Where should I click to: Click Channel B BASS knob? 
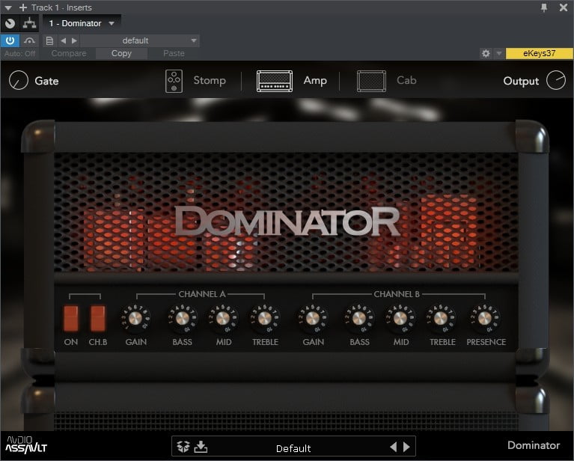coord(359,318)
